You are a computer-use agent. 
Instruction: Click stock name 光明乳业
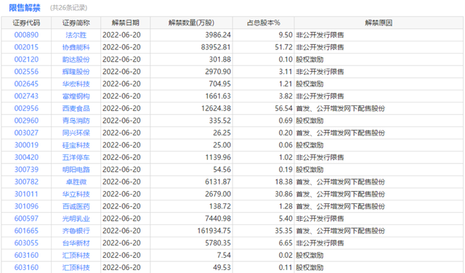[76, 219]
